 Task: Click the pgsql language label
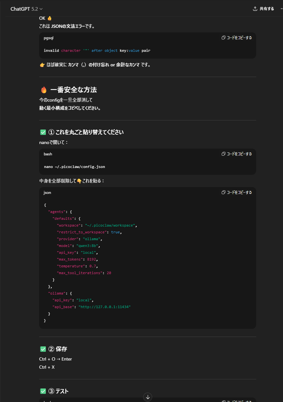(x=48, y=38)
